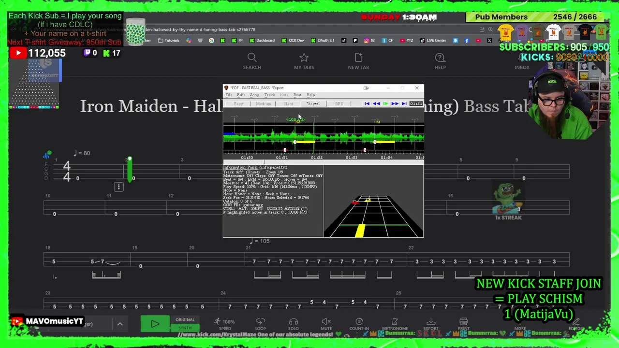Play the Songsterr tab
The width and height of the screenshot is (619, 348).
click(x=155, y=323)
